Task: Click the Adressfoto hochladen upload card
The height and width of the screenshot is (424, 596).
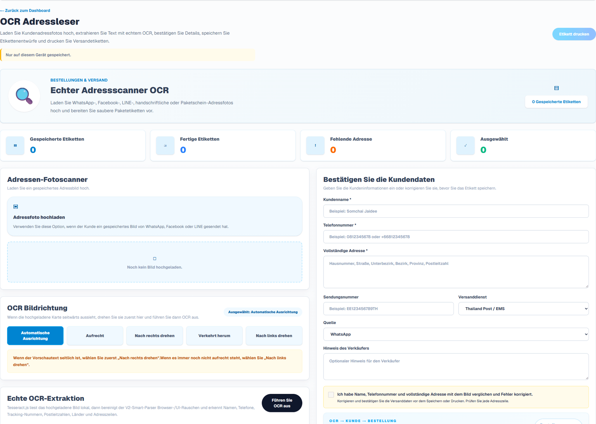Action: [155, 216]
